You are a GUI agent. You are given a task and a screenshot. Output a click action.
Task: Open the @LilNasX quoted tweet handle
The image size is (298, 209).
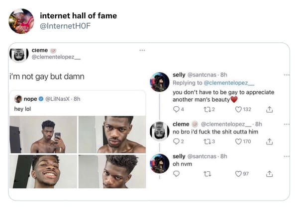[x=58, y=99]
